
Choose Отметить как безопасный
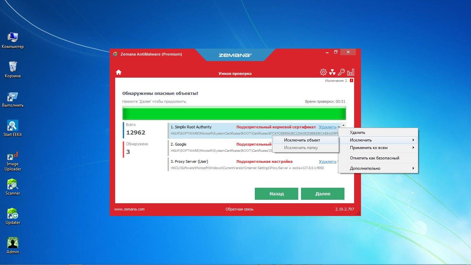[x=378, y=158]
